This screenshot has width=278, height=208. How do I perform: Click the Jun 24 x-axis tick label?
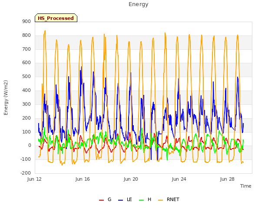(179, 179)
